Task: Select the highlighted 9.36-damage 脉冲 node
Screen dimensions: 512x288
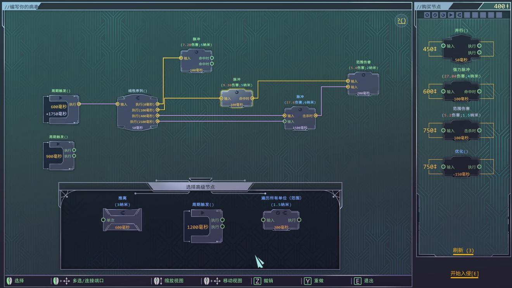Action: [236, 98]
